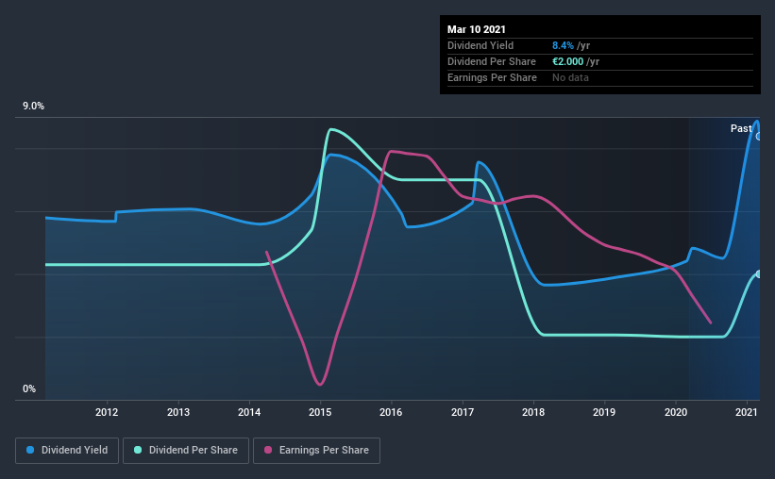The image size is (775, 479).
Task: Click the 'Past' label on chart
Action: coord(741,128)
